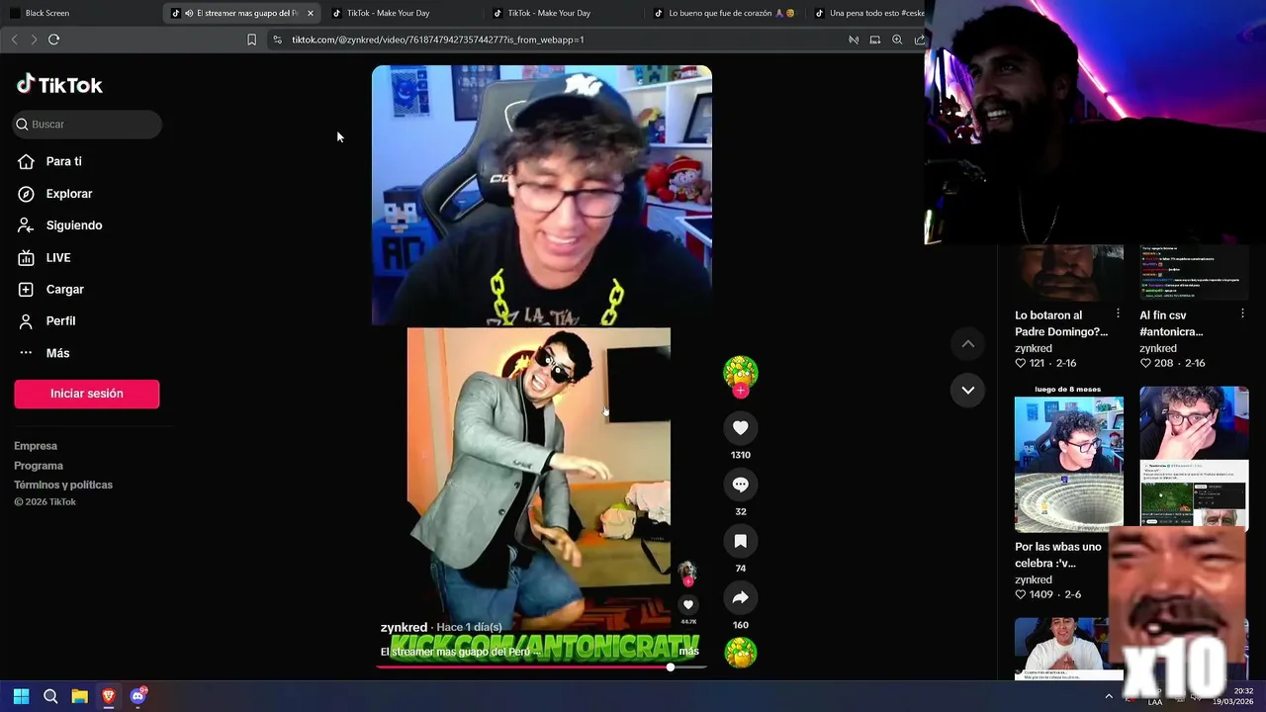Close the El streamer mas guapo tab
This screenshot has height=712, width=1266.
click(311, 13)
